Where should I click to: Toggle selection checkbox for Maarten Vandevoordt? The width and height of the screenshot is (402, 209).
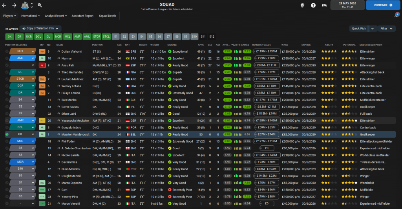tap(7, 134)
